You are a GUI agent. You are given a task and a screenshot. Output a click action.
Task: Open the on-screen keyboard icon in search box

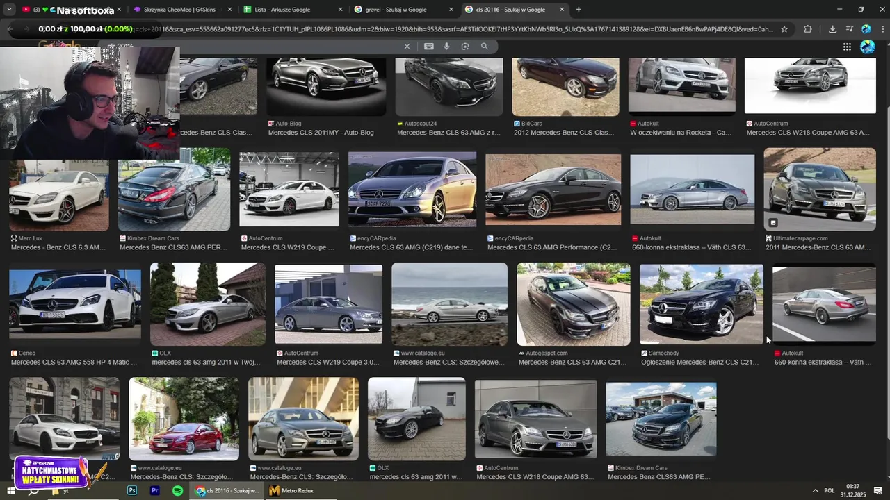coord(428,46)
